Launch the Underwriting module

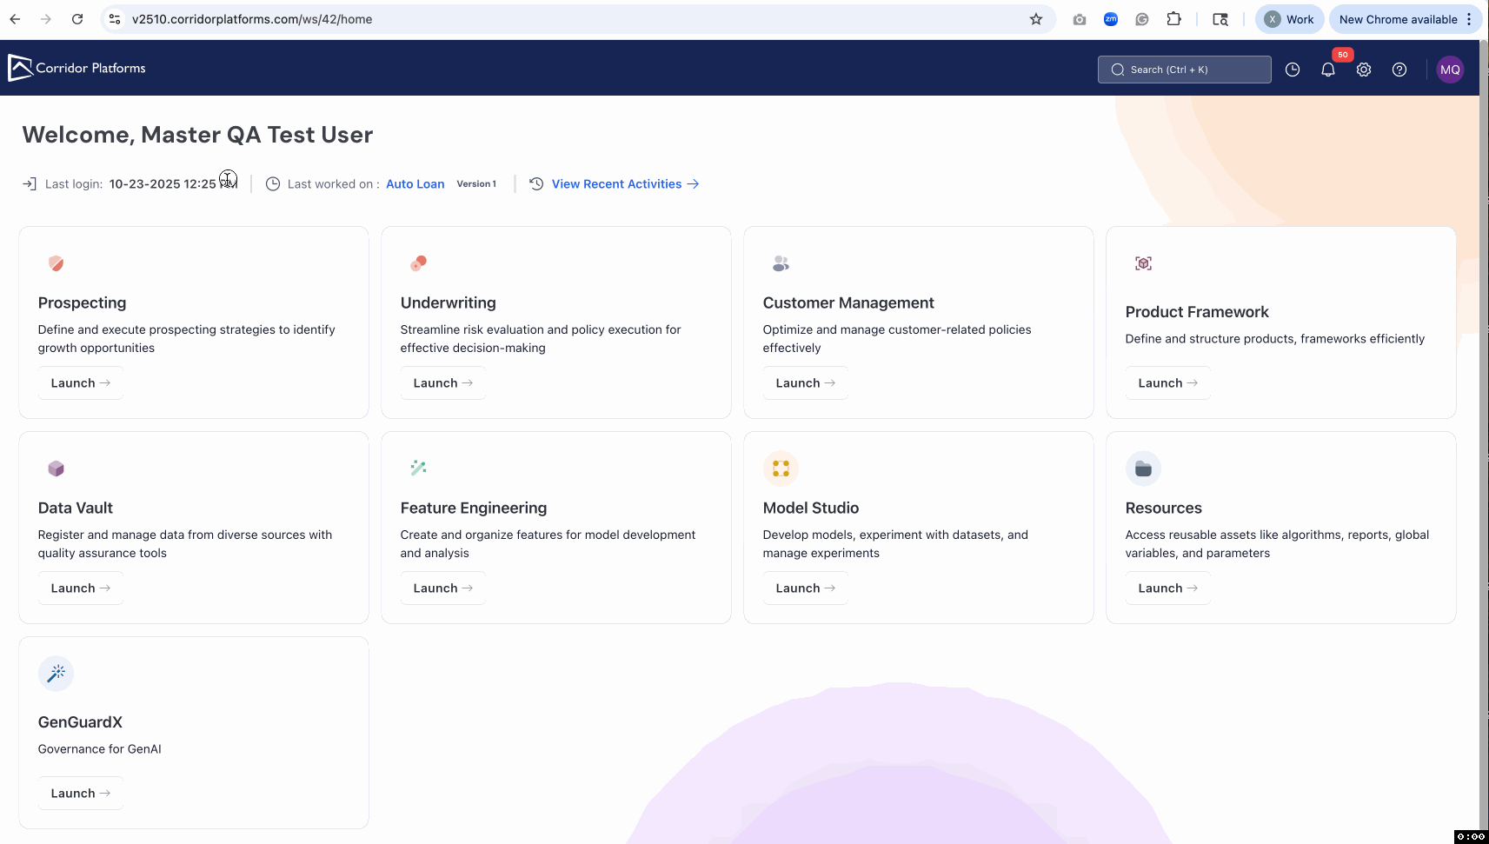coord(442,383)
